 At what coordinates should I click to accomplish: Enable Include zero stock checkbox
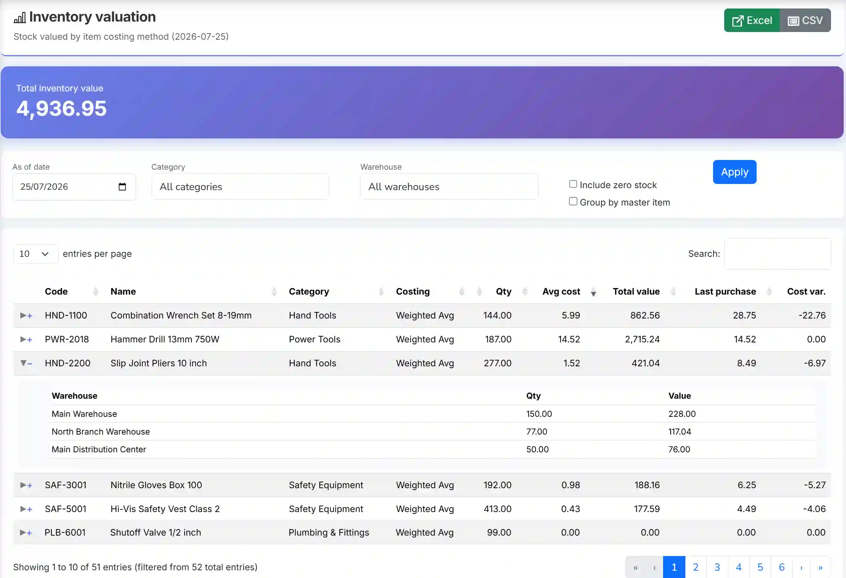pyautogui.click(x=573, y=184)
